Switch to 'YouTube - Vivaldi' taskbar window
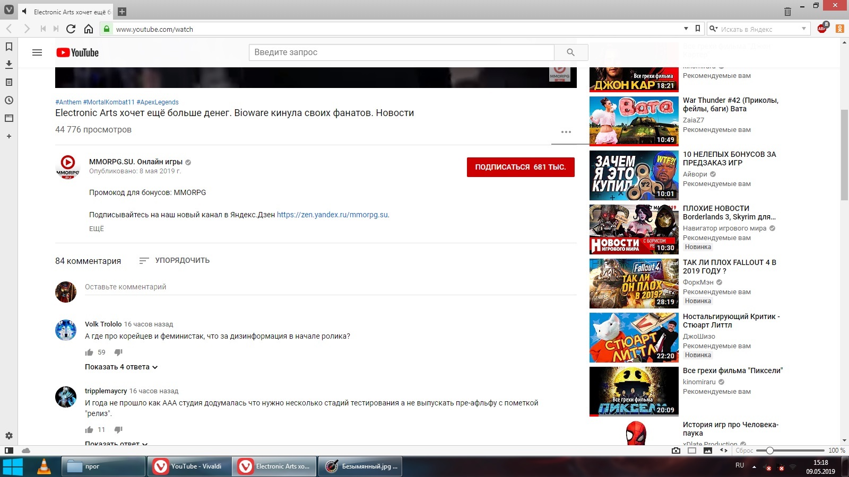Image resolution: width=849 pixels, height=477 pixels. (x=189, y=466)
